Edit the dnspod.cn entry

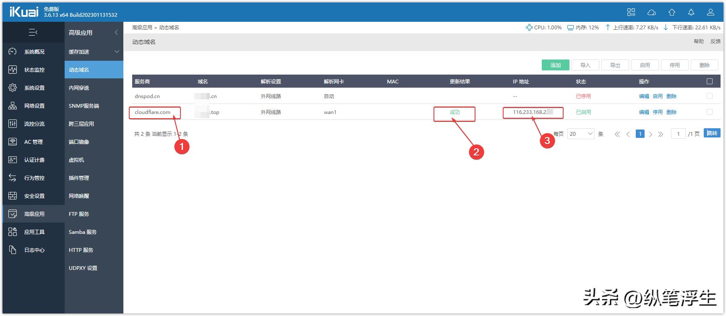[x=644, y=96]
